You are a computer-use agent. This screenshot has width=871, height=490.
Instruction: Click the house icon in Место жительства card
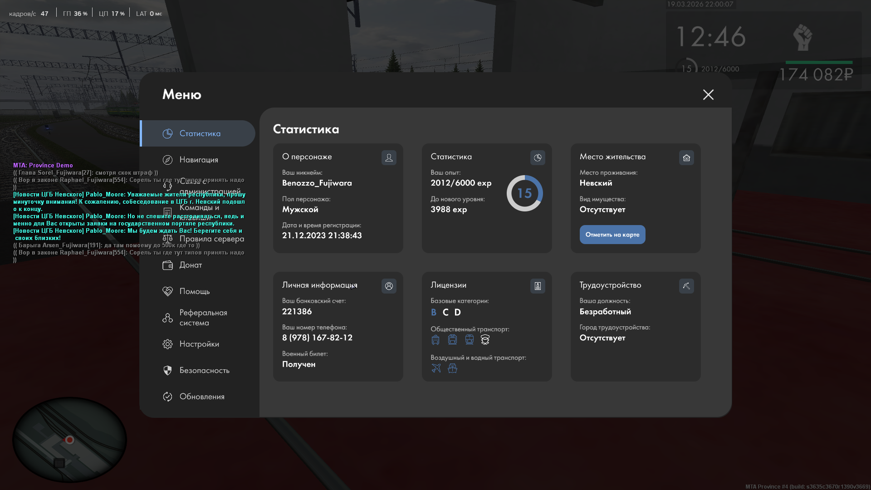point(686,157)
